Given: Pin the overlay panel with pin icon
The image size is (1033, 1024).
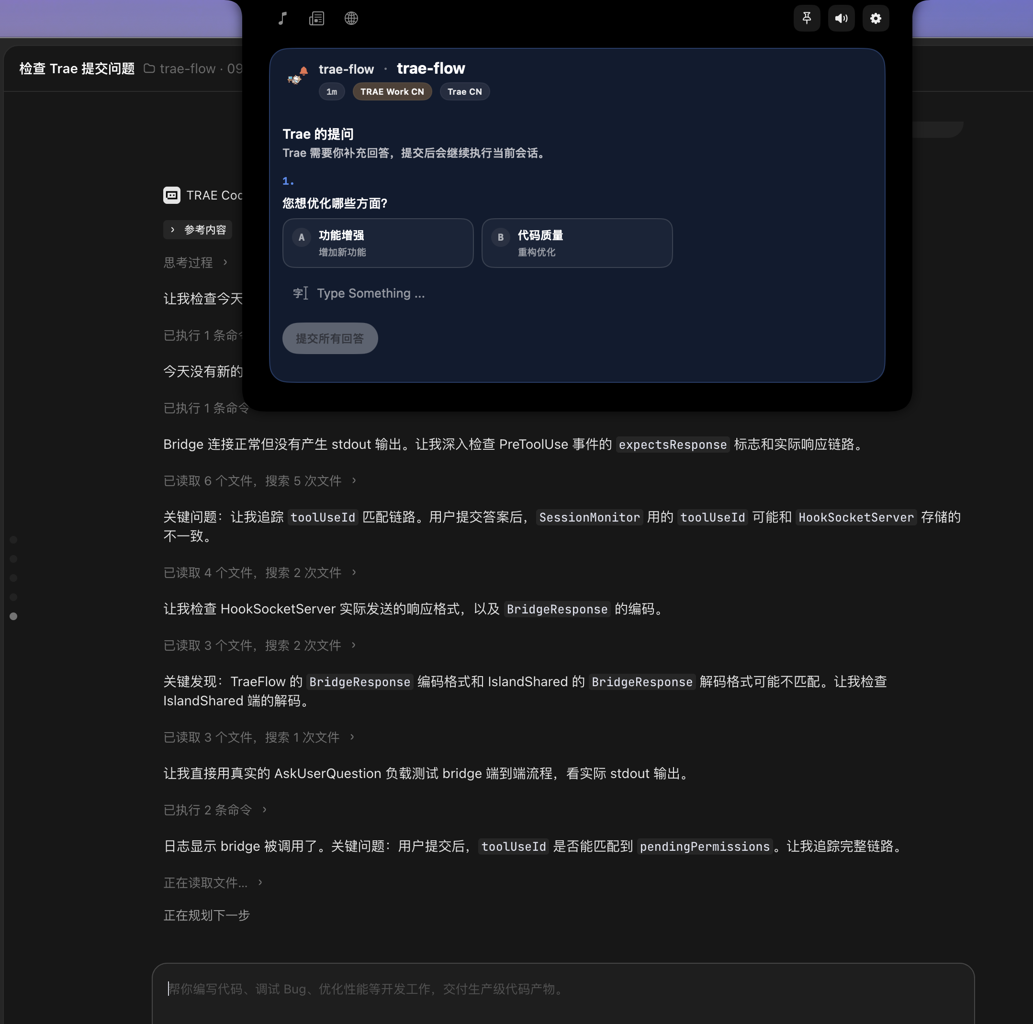Looking at the screenshot, I should point(807,19).
